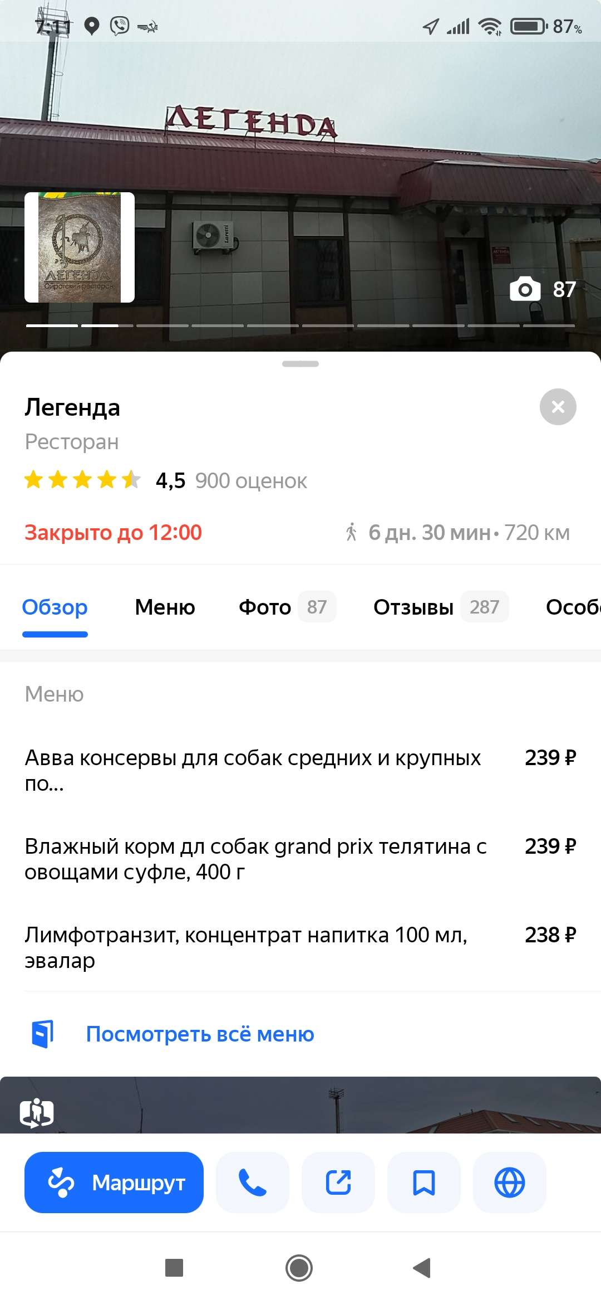Tap the Маршрут route button

114,1182
